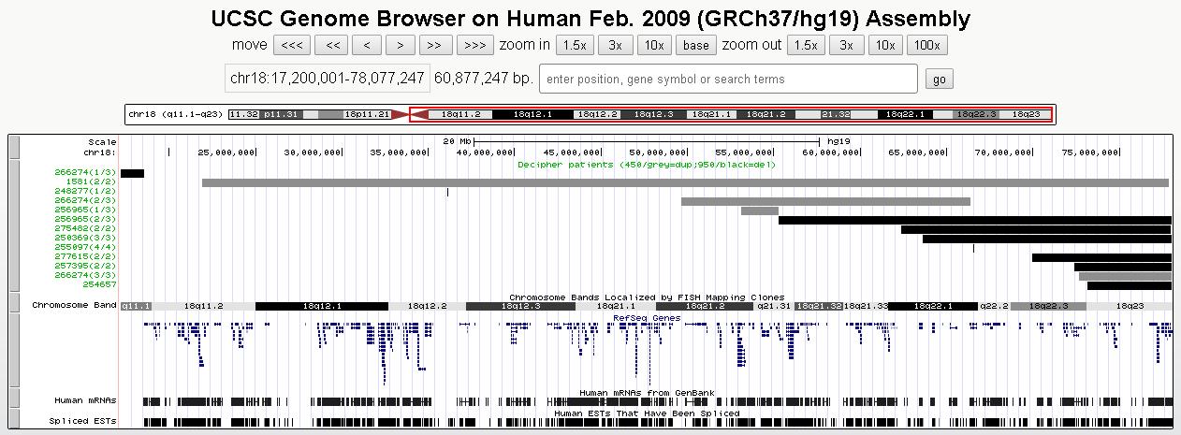This screenshot has height=435, width=1181.
Task: Zoom in 10x
Action: (653, 45)
